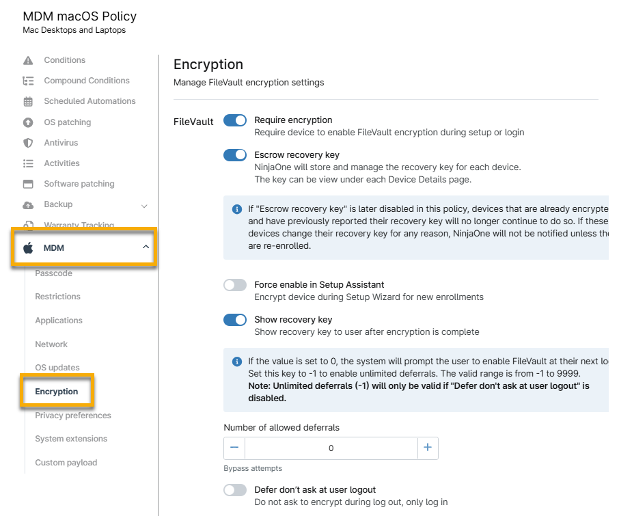Collapse the MDM section chevron
The width and height of the screenshot is (619, 516).
click(146, 247)
